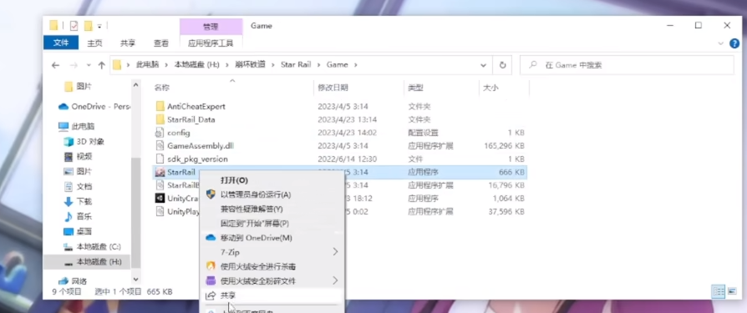Click 本地磁盘 (H:) in address breadcrumb

click(196, 65)
